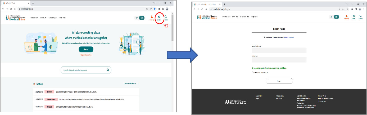
Task: Select the EN language toggle in the right window
Action: click(336, 17)
